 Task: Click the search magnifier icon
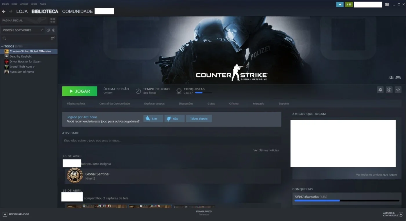tap(4, 38)
